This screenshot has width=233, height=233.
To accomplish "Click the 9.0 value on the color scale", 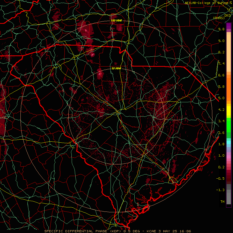I will (x=221, y=41).
